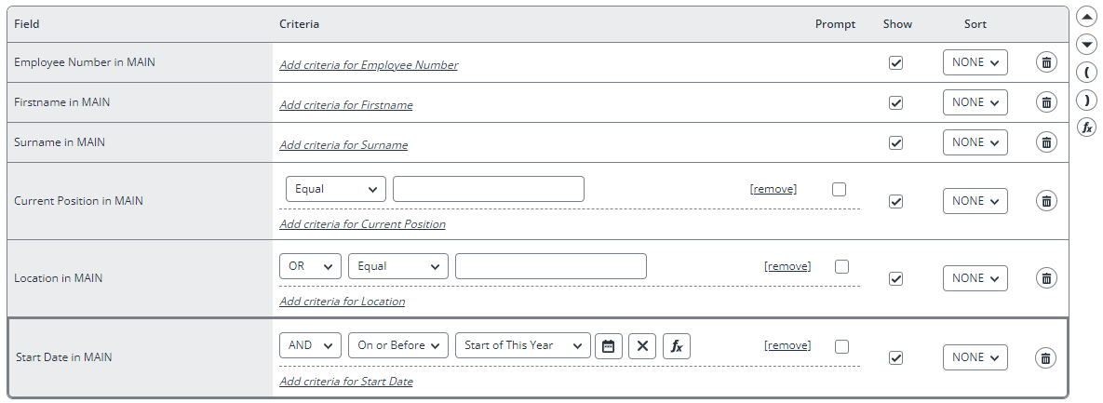Expand the 'Start of This Year' dropdown

point(523,345)
